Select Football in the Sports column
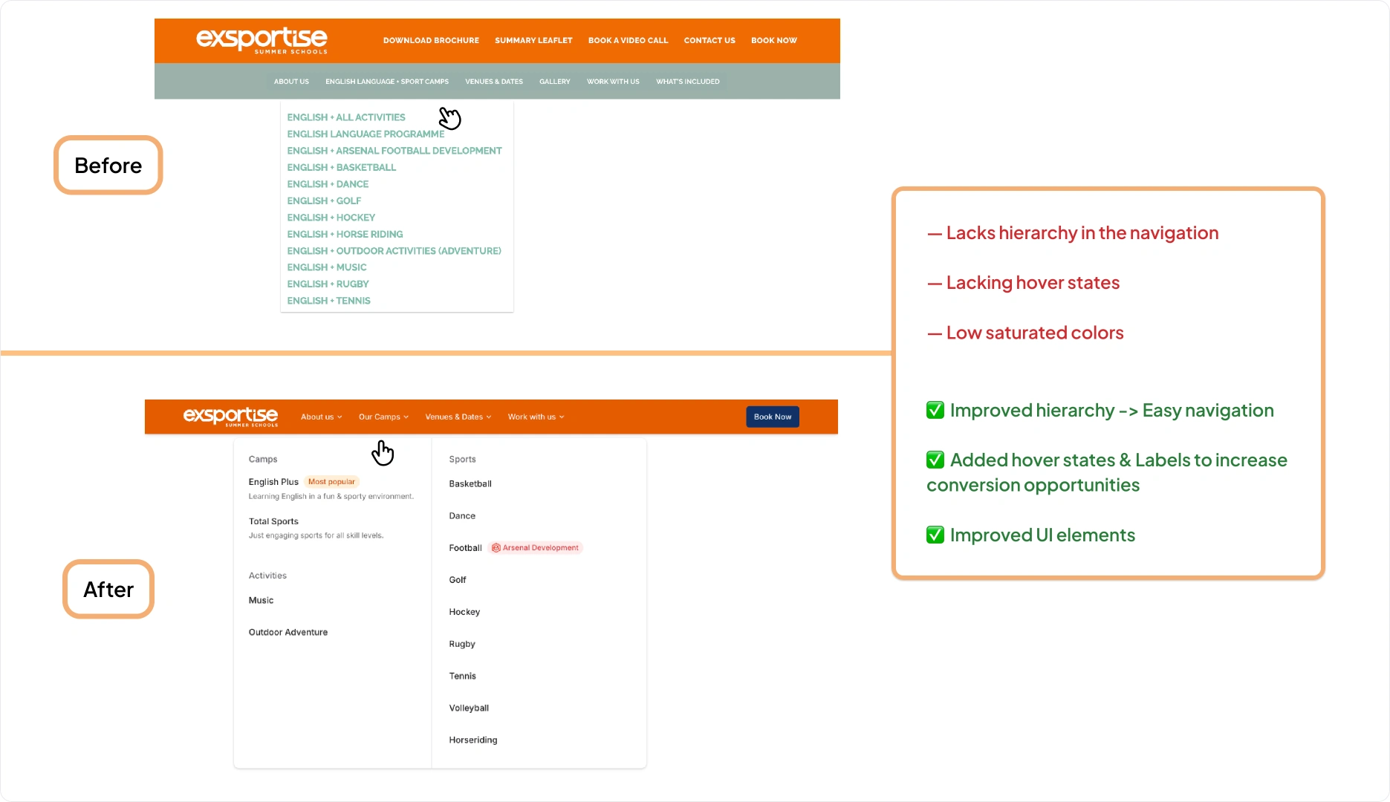The height and width of the screenshot is (802, 1390). pyautogui.click(x=465, y=548)
